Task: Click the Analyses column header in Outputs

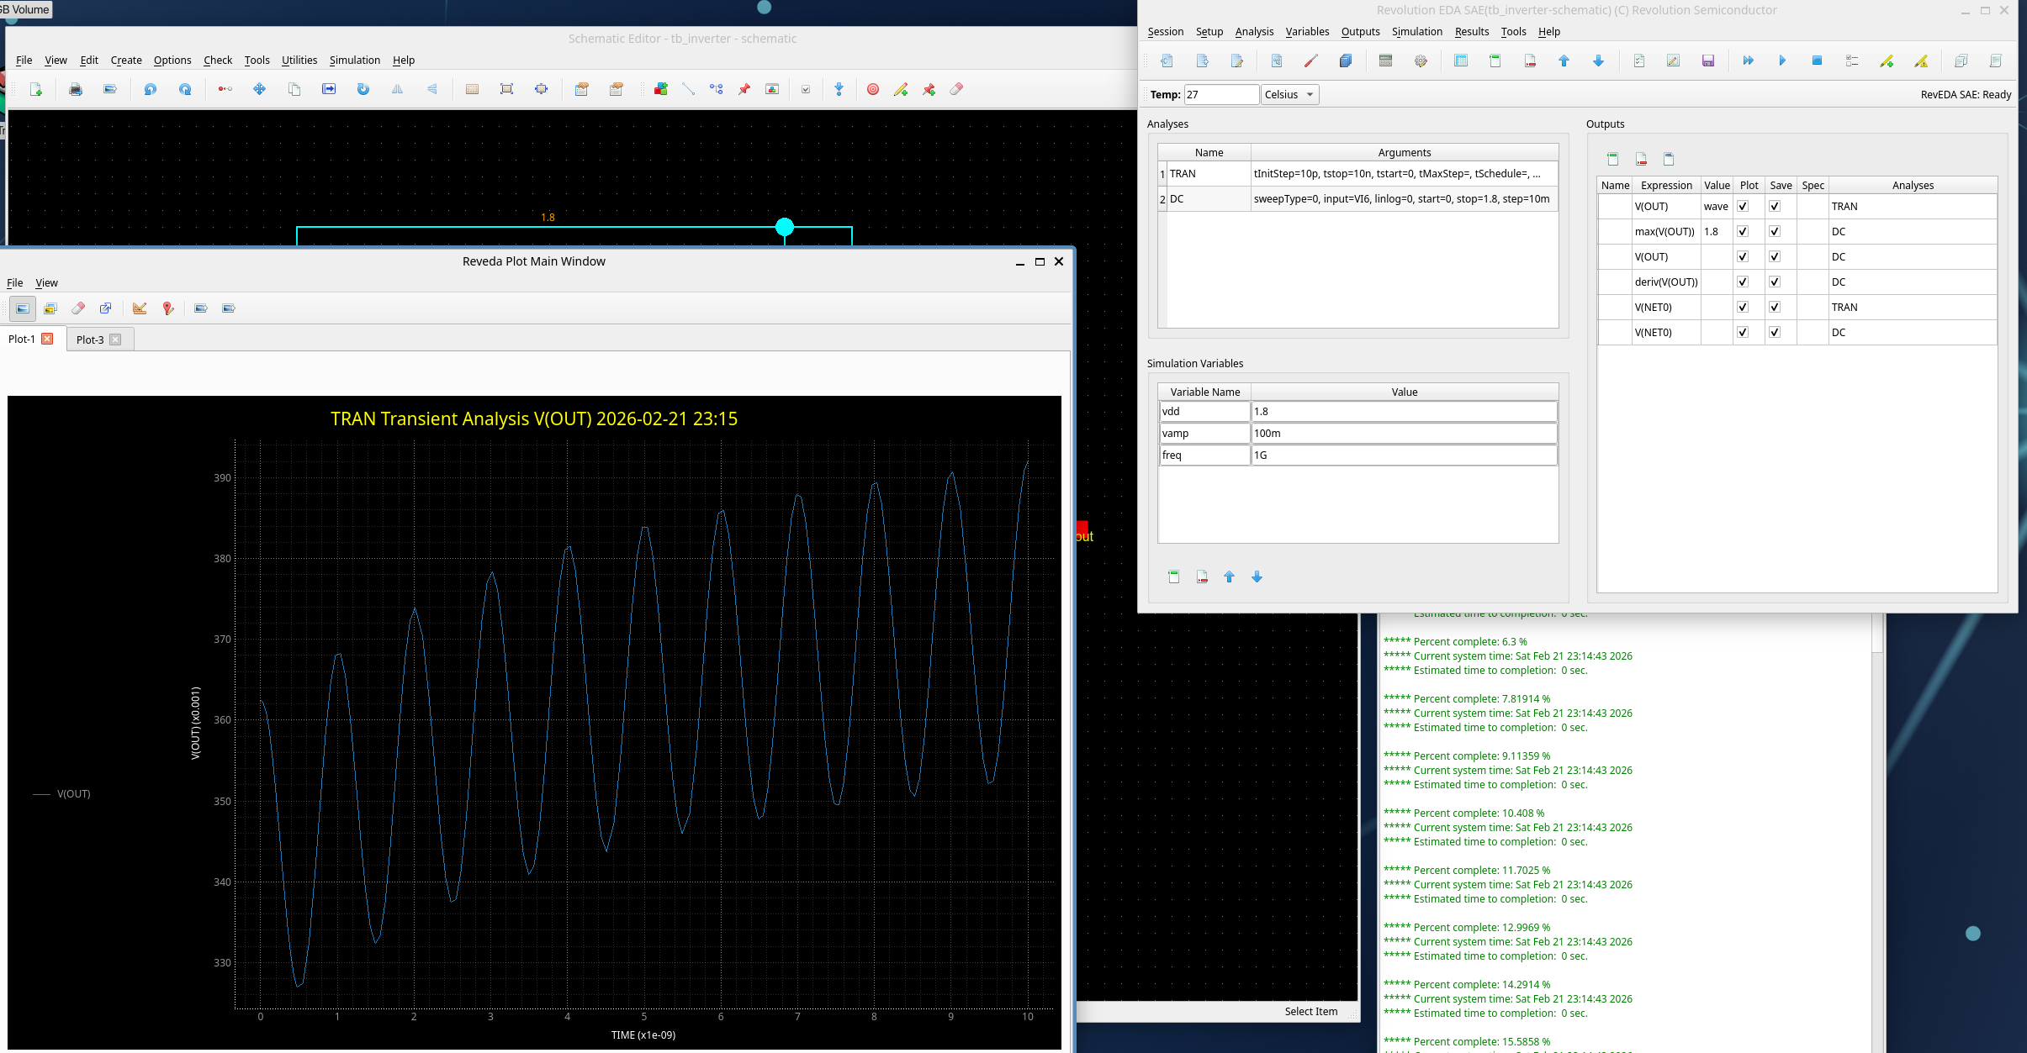Action: (x=1912, y=185)
